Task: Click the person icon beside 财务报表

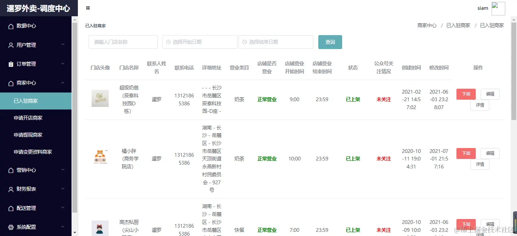Action: point(11,189)
